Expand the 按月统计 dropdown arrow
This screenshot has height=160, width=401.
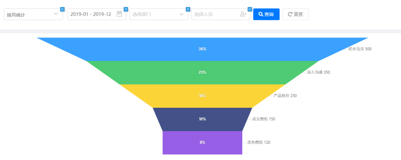[x=56, y=14]
